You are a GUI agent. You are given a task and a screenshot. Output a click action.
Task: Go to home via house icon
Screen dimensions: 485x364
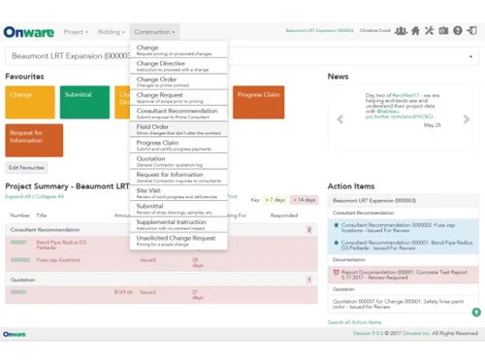(x=415, y=31)
